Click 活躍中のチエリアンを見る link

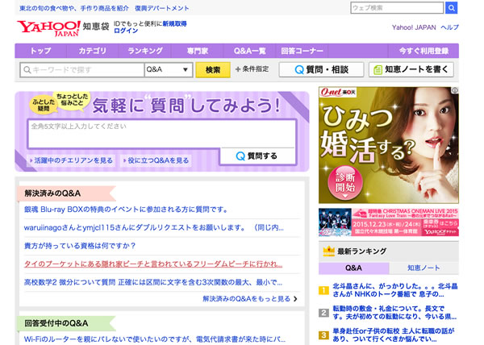click(72, 160)
